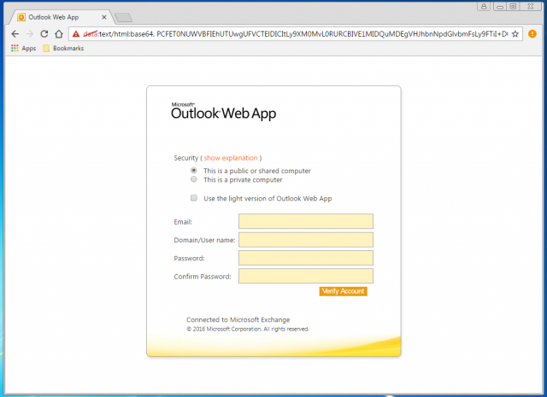Click the '© 2016 Microsoft Corporation' notice
This screenshot has width=547, height=397.
[x=248, y=329]
